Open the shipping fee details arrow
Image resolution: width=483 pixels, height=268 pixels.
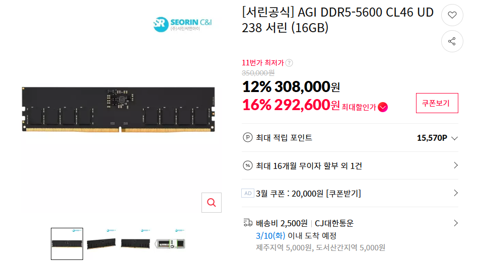point(456,223)
